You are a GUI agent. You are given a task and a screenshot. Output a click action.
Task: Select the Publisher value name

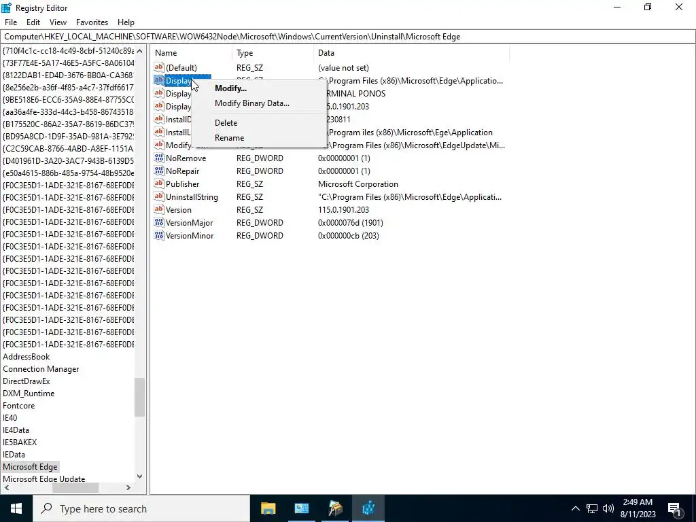click(182, 184)
